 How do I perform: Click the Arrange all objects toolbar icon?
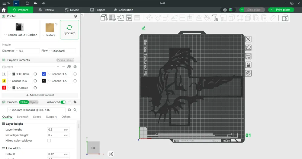tap(129, 18)
